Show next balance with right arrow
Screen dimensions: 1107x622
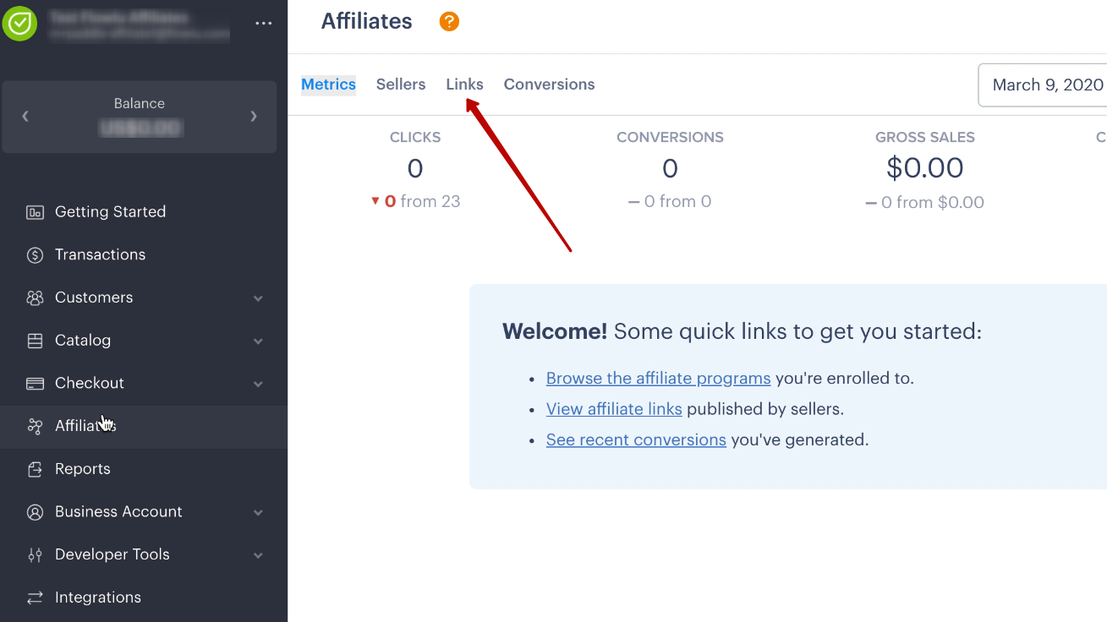254,116
